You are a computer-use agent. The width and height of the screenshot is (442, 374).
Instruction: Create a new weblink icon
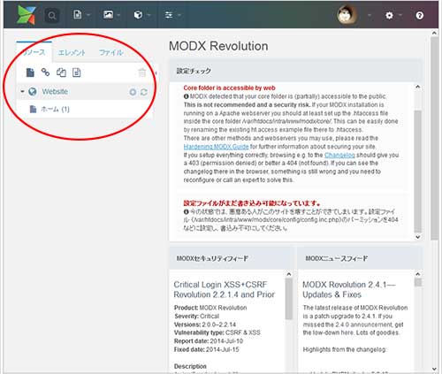tap(45, 72)
